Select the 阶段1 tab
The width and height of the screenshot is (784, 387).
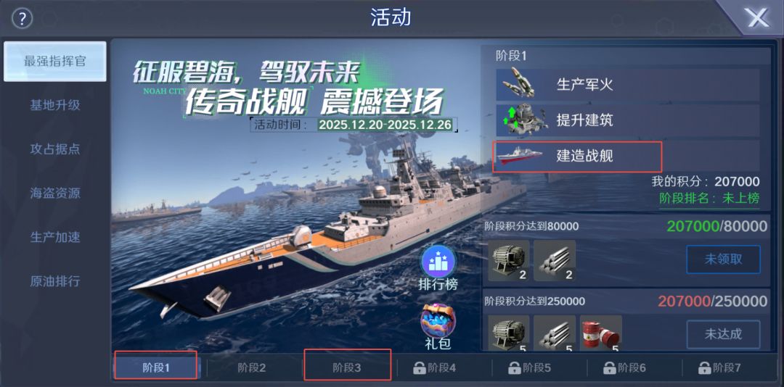(157, 369)
